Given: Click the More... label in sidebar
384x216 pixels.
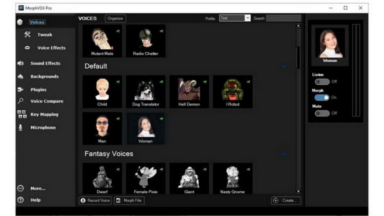Looking at the screenshot, I should [38, 189].
